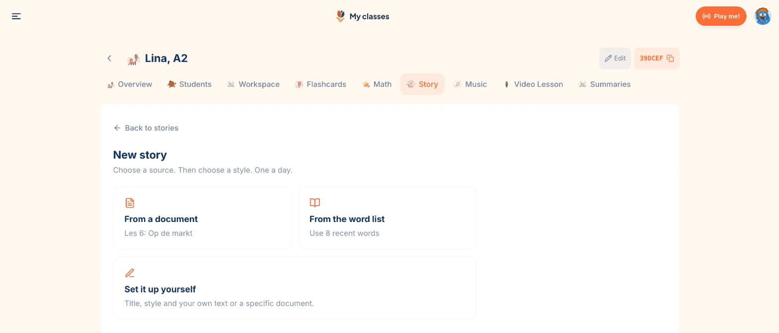
Task: Open the hamburger menu icon
Action: [16, 16]
